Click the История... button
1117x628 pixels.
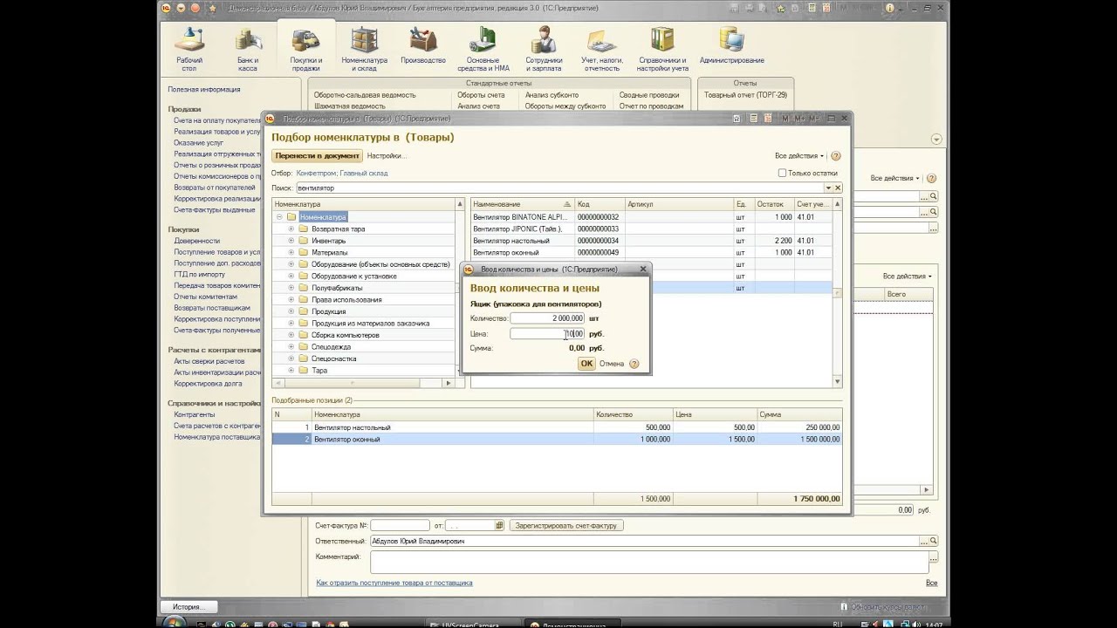(188, 607)
